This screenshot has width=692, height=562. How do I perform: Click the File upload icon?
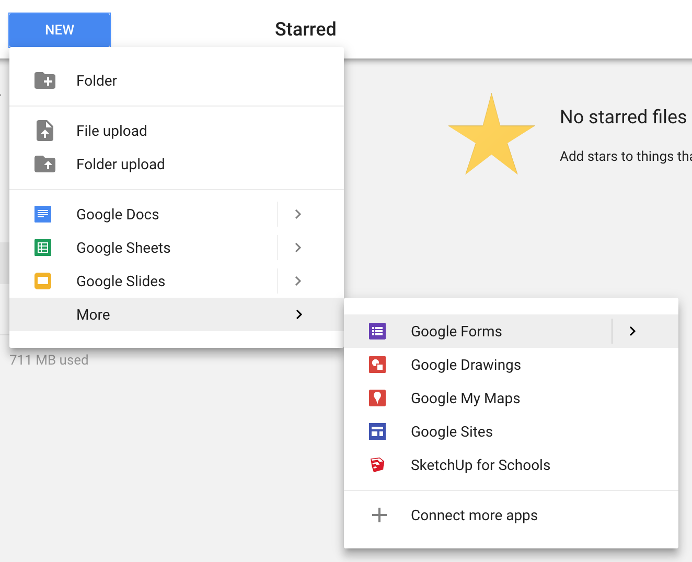(x=45, y=131)
